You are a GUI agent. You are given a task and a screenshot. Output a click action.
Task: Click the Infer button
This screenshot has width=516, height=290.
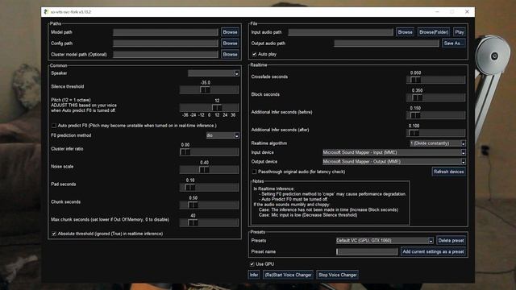254,275
